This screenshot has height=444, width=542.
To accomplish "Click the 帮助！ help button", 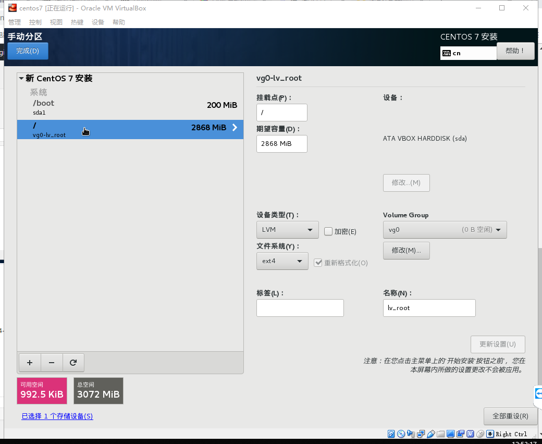I will coord(515,51).
